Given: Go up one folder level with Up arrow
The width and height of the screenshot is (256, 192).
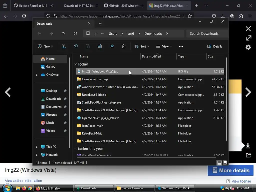Looking at the screenshot, I should 63,33.
